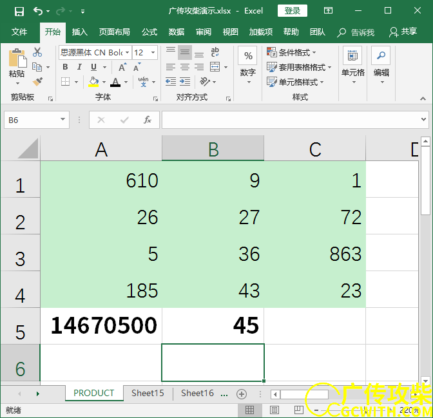
Task: Select Center alignment icon
Action: 185,67
